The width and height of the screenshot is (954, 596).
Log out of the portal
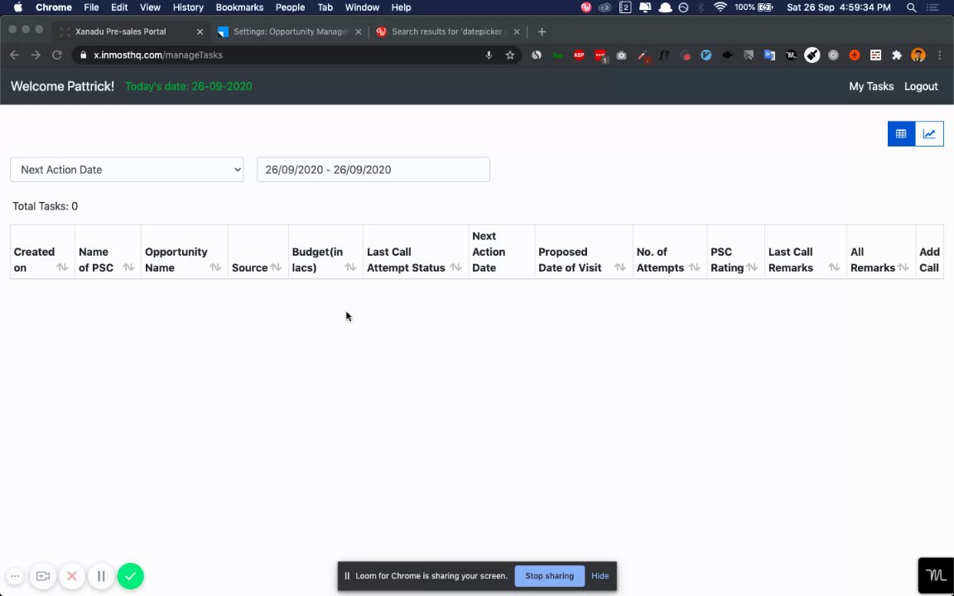point(921,86)
